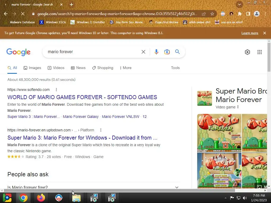
Task: Open the first large Mario Forever image
Action: pos(219,133)
